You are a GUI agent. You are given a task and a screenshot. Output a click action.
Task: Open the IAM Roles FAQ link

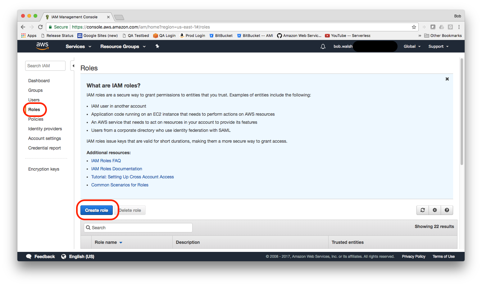pos(106,161)
